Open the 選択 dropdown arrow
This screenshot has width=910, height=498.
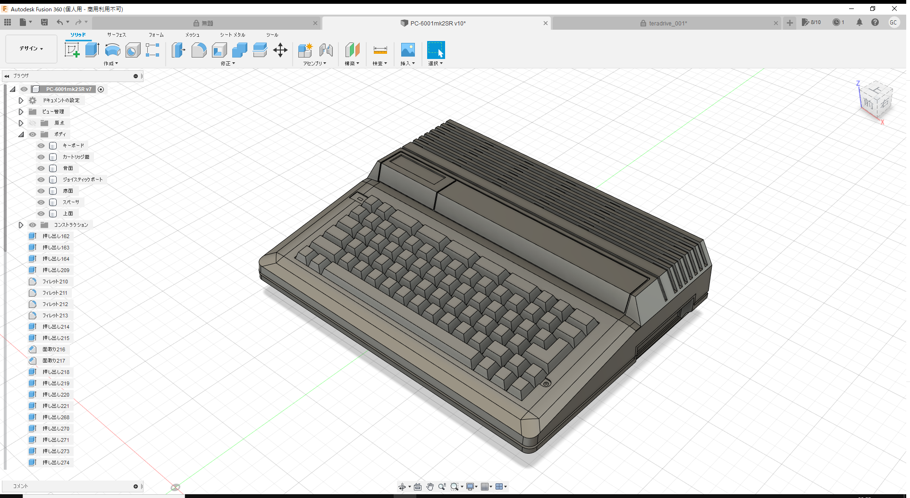click(442, 64)
